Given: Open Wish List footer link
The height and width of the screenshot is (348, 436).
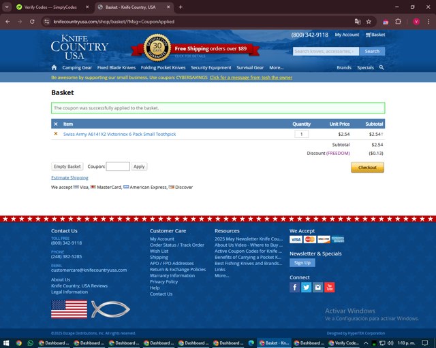Looking at the screenshot, I should coord(159,251).
